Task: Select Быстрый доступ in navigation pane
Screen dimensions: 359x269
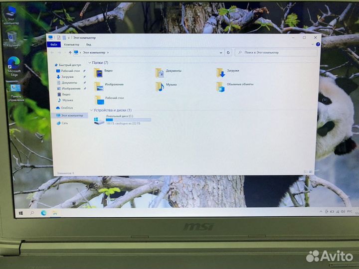Action: click(x=68, y=65)
